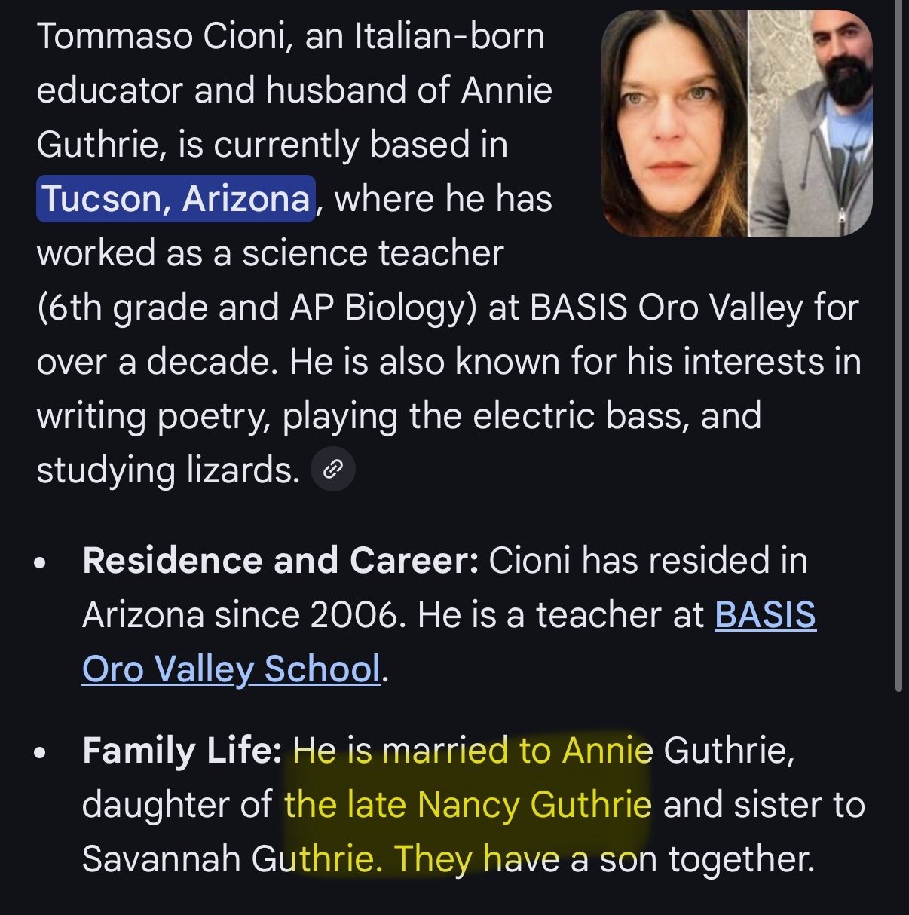Click the chain link source icon
909x915 pixels.
pos(332,470)
